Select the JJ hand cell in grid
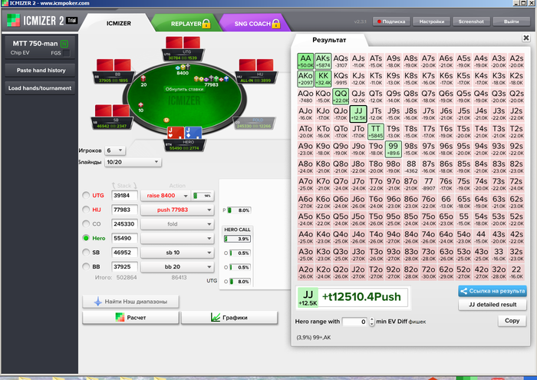537x380 pixels. 358,114
